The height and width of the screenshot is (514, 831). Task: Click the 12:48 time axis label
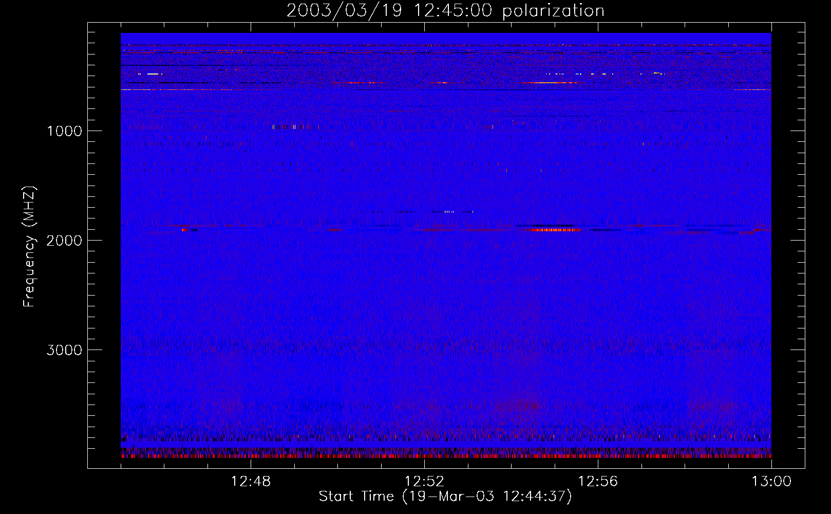(251, 482)
